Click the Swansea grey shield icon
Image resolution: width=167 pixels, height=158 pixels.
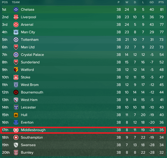click(x=16, y=145)
